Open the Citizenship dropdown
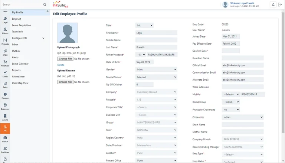Image resolution: width=285 pixels, height=163 pixels. coord(243,117)
